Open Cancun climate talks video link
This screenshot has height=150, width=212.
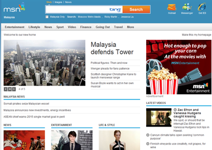[177, 137]
